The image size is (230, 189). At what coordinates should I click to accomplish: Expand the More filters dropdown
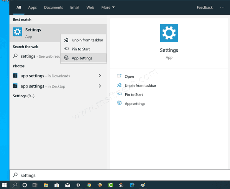108,7
